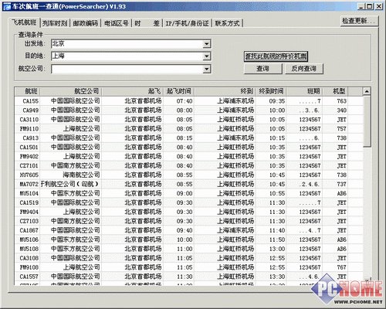This screenshot has height=309, width=386.
Task: Select flight MU5104 row
Action: tap(188, 194)
